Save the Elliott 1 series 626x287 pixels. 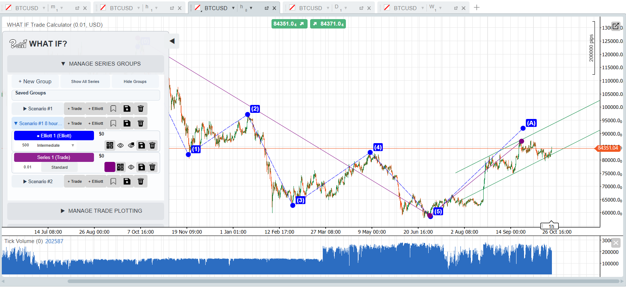(x=142, y=145)
